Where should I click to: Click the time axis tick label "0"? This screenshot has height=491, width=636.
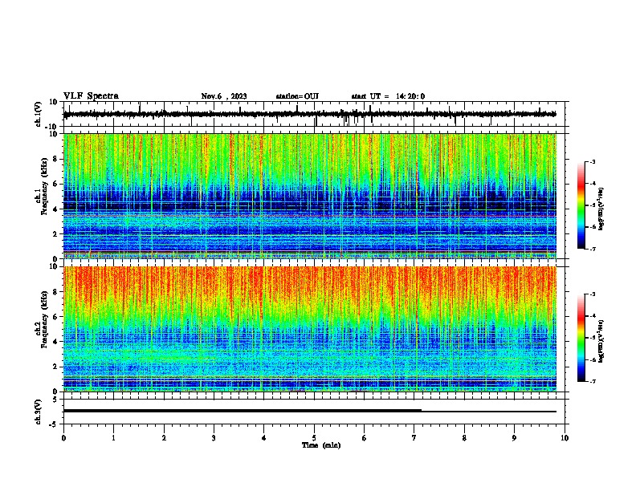pos(63,438)
